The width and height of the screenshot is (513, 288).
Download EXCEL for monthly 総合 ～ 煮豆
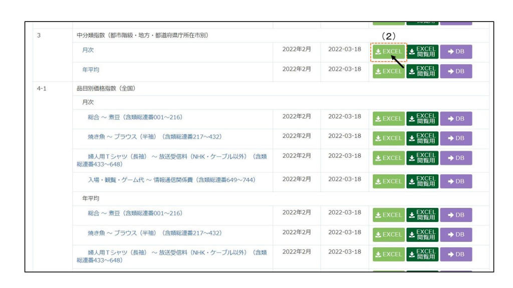[x=388, y=119]
